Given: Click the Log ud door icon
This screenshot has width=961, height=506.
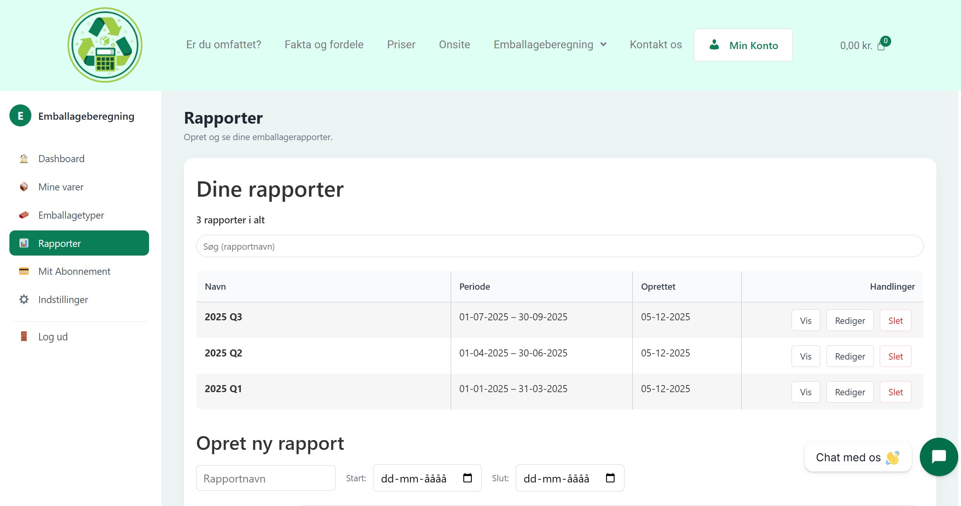Looking at the screenshot, I should tap(24, 336).
